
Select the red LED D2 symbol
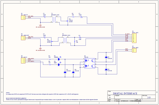(x=59, y=64)
